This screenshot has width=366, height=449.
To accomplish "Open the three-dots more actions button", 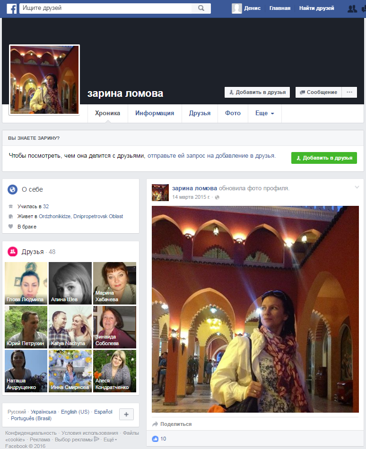I will point(349,92).
